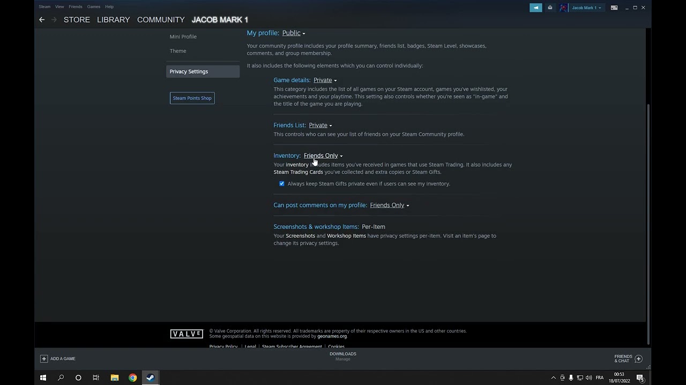Screen dimensions: 686x385
Task: Click the back arrow navigation button
Action: pyautogui.click(x=42, y=20)
